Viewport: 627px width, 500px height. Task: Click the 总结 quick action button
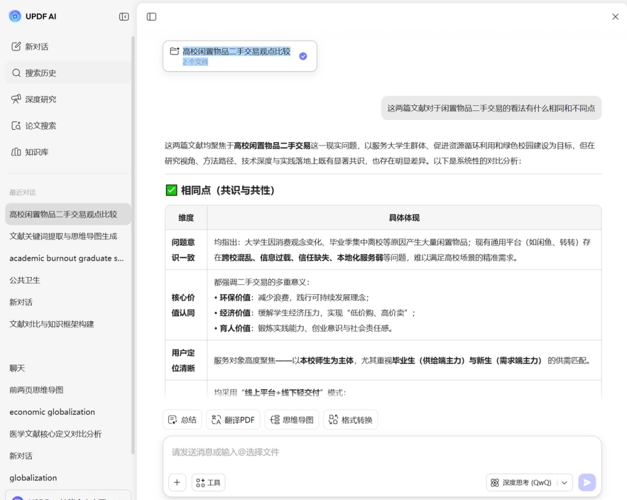[x=182, y=420]
